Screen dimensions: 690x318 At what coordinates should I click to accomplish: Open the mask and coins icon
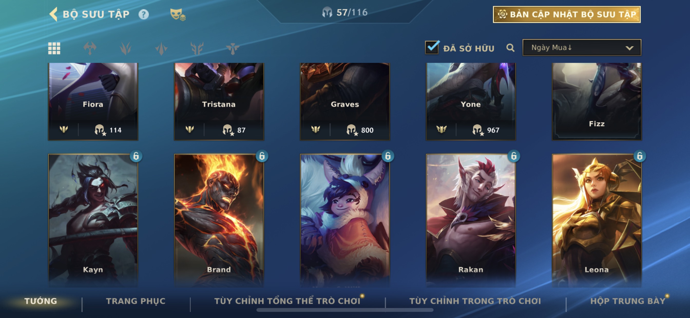pos(178,14)
